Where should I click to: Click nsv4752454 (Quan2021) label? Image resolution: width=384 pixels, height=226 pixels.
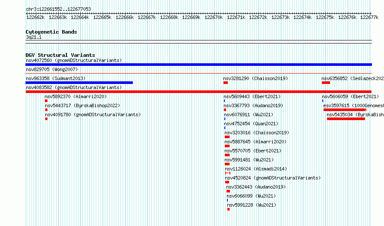click(251, 124)
